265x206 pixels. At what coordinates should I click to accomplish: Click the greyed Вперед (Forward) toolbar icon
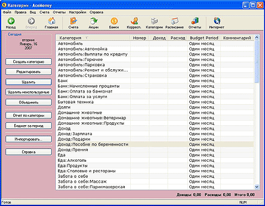click(x=31, y=23)
